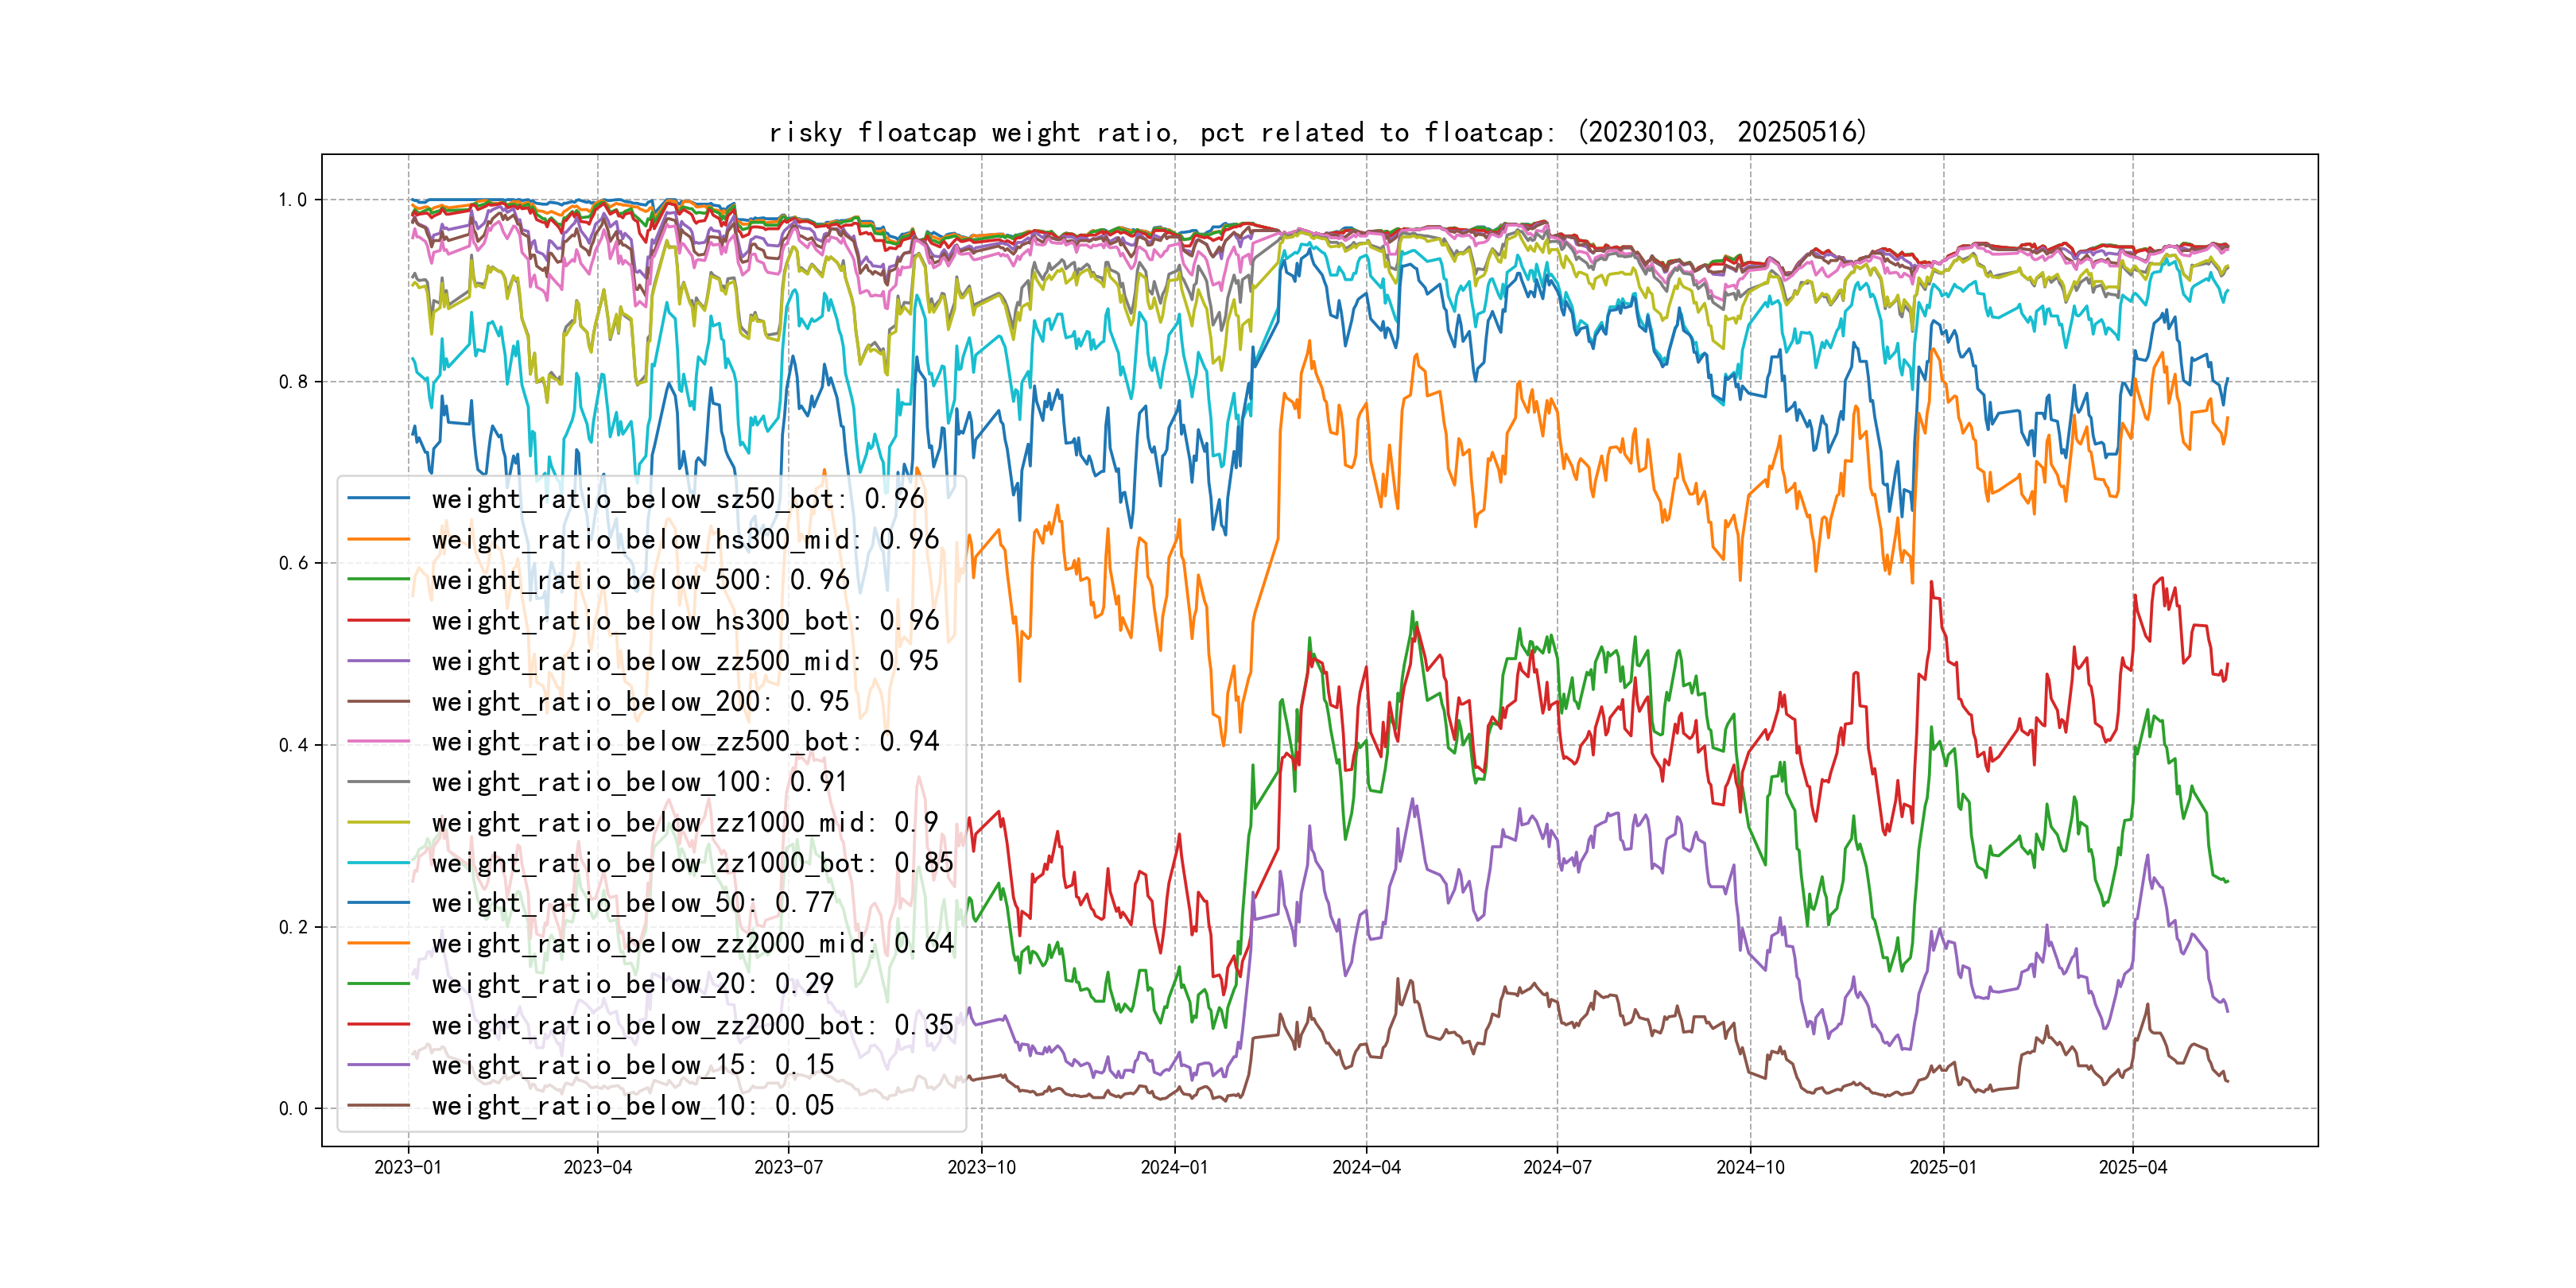Select the weight_ratio_below_500 legend label
The width and height of the screenshot is (2576, 1288).
point(640,580)
